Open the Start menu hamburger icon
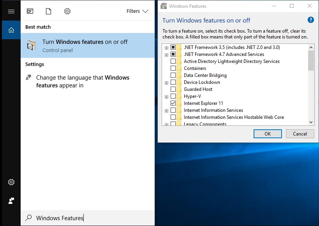Image resolution: width=319 pixels, height=226 pixels. coord(11,11)
